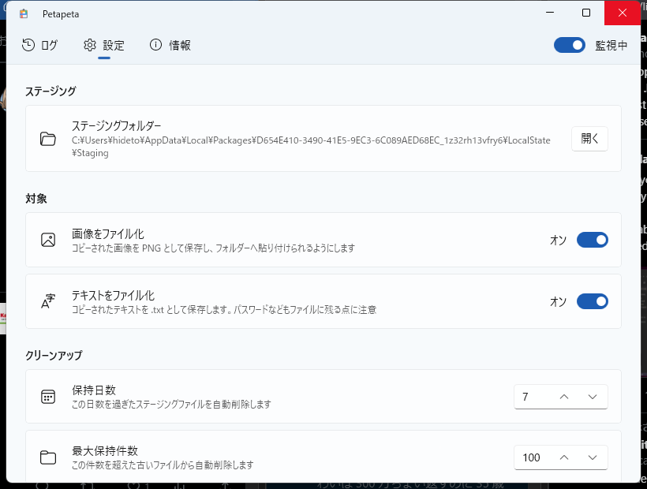Image resolution: width=647 pixels, height=489 pixels.
Task: Switch to the 設定 tab
Action: coord(104,45)
